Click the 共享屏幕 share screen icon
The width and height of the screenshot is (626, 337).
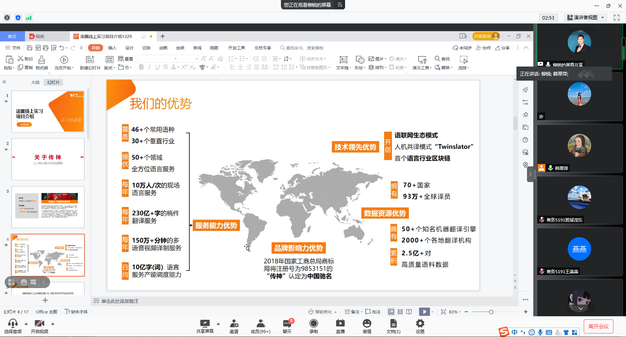205,324
